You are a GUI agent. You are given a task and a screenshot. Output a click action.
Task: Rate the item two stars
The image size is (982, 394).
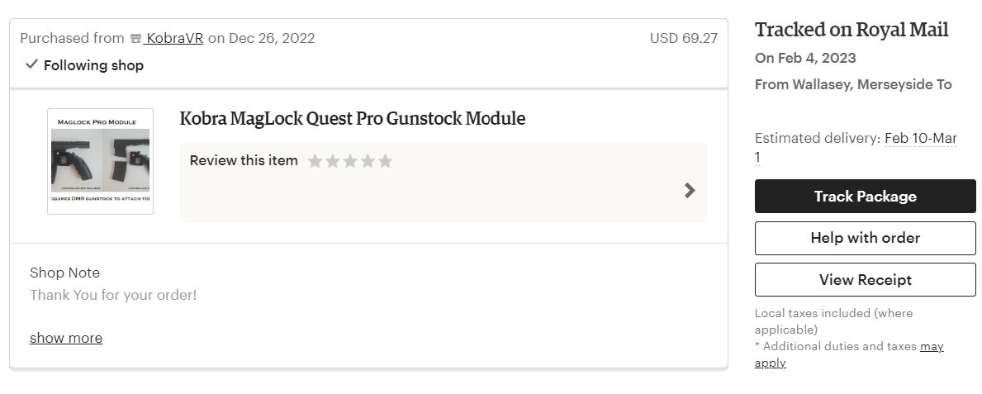pos(332,161)
